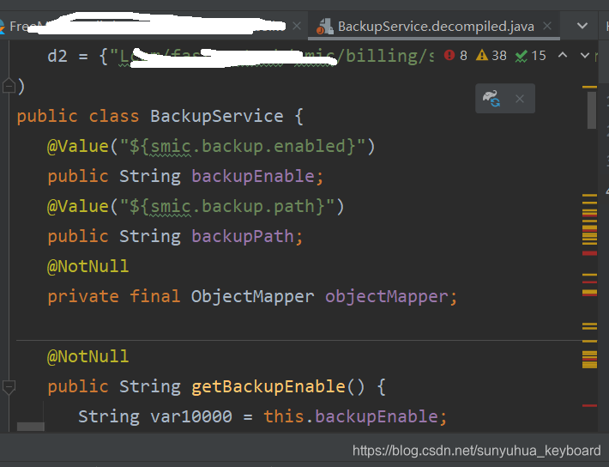609x467 pixels.
Task: Click the BackupService class name
Action: pos(217,116)
